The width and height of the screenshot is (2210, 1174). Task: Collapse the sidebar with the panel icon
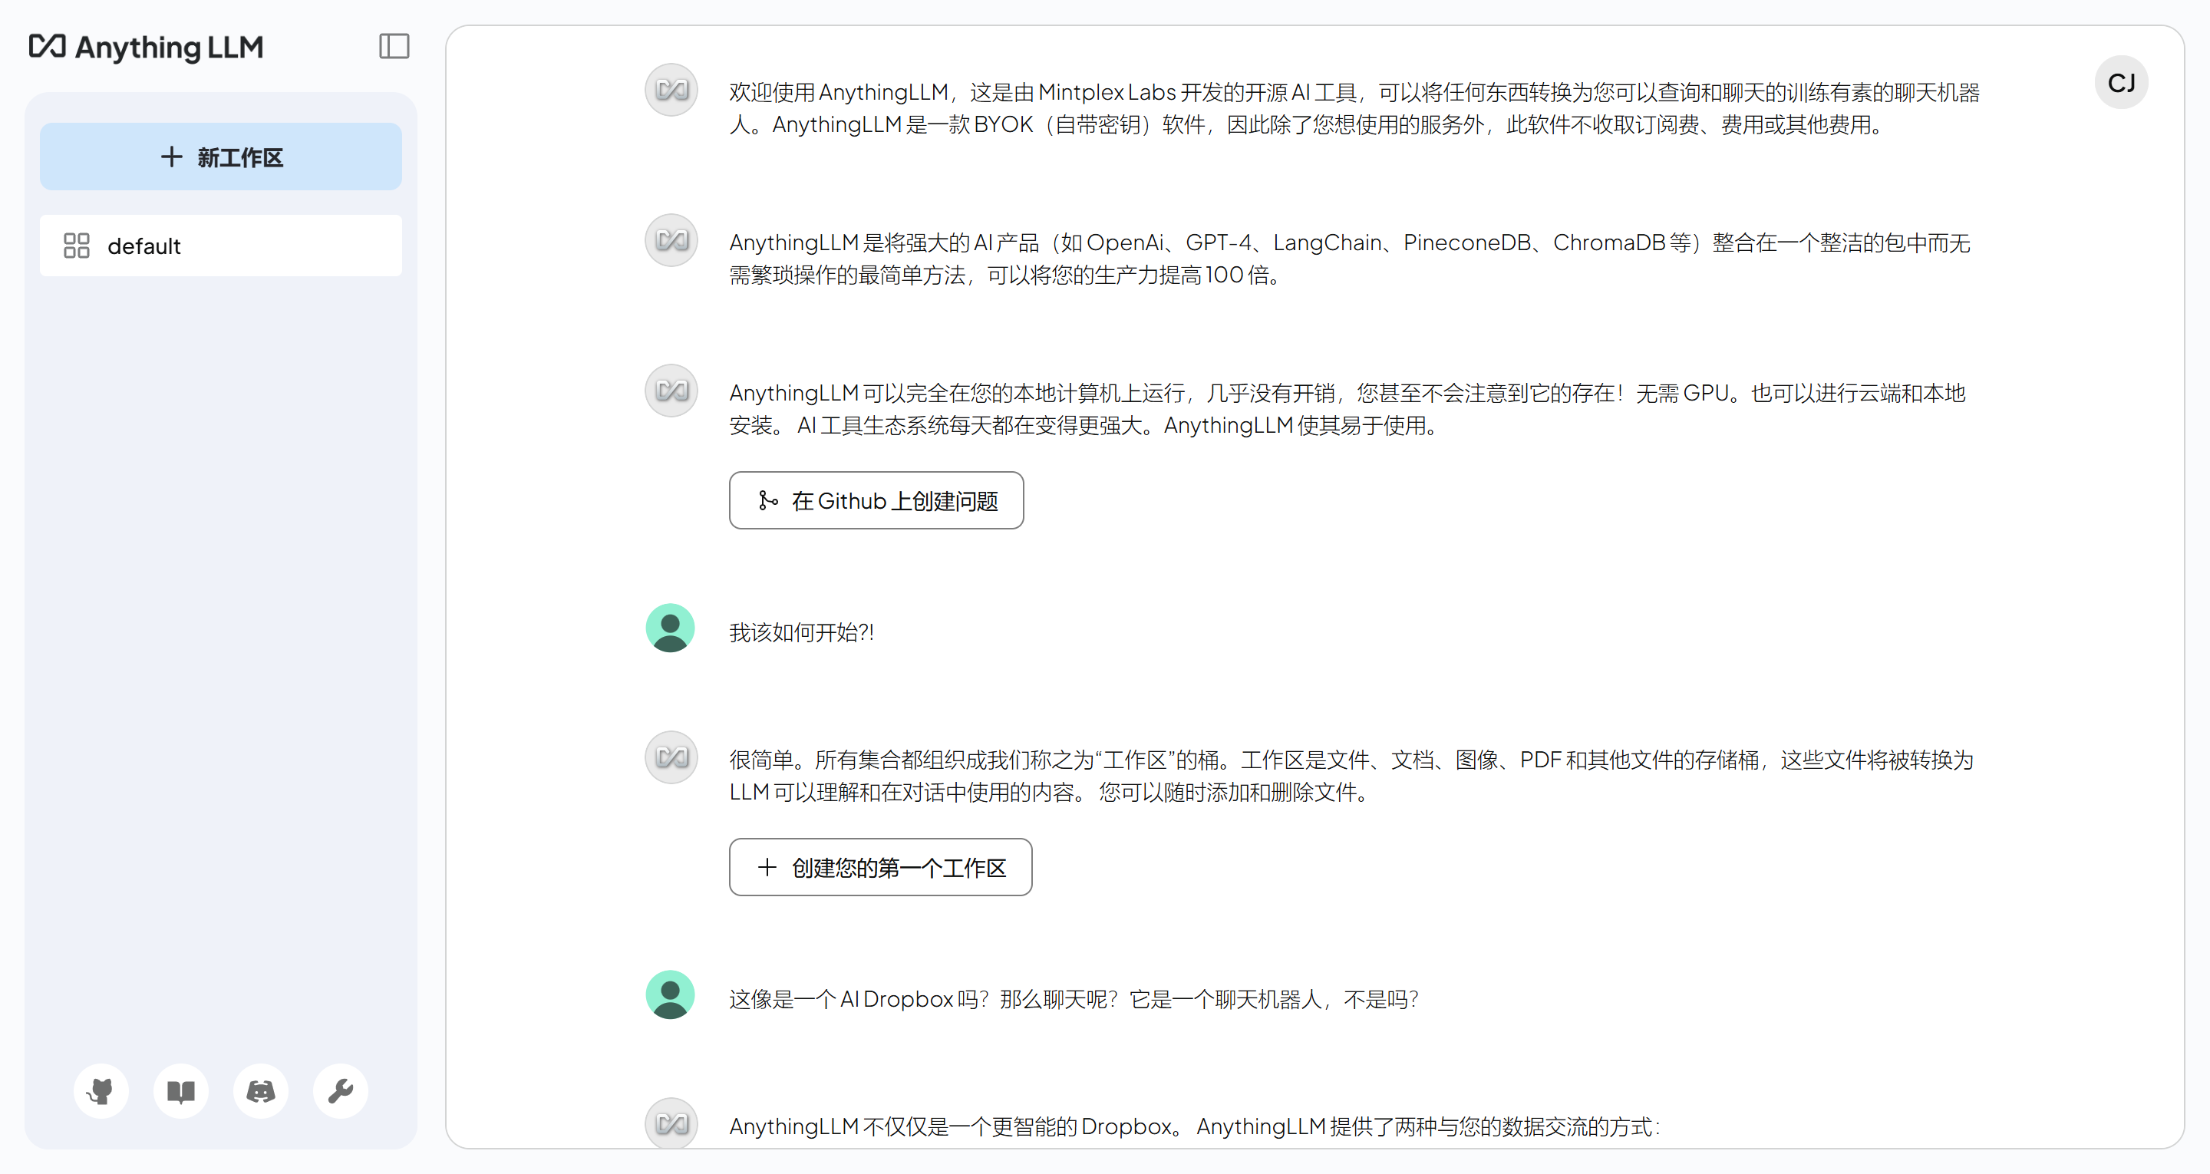(x=394, y=46)
